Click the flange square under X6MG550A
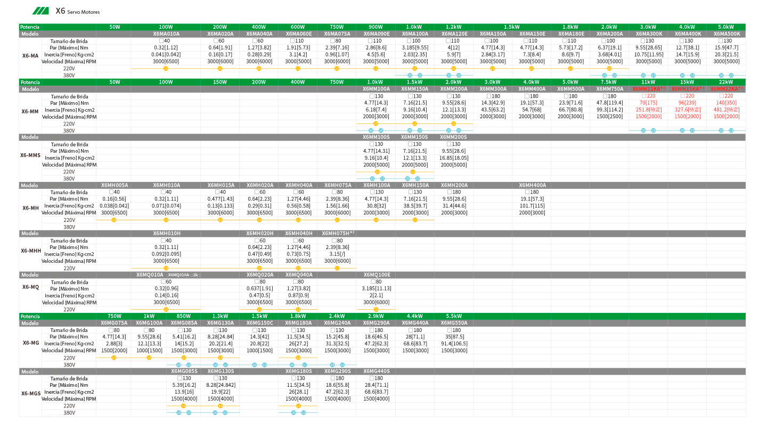 tap(449, 330)
